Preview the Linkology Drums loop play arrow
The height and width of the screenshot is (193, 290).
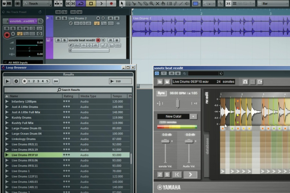[7, 139]
